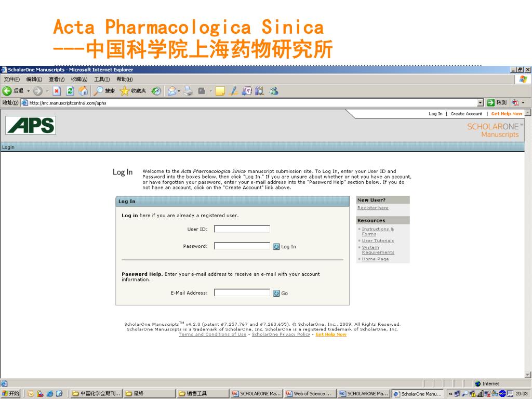
Task: Click the Create Account link
Action: coord(466,114)
